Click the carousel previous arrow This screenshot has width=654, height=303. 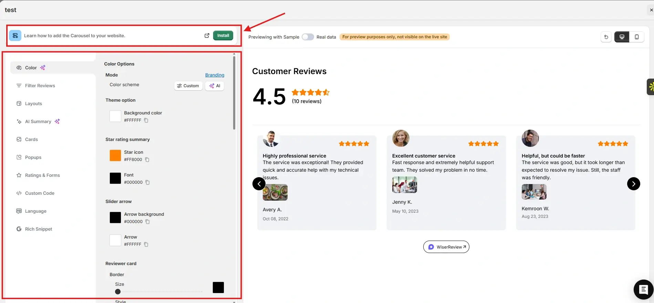pos(259,184)
